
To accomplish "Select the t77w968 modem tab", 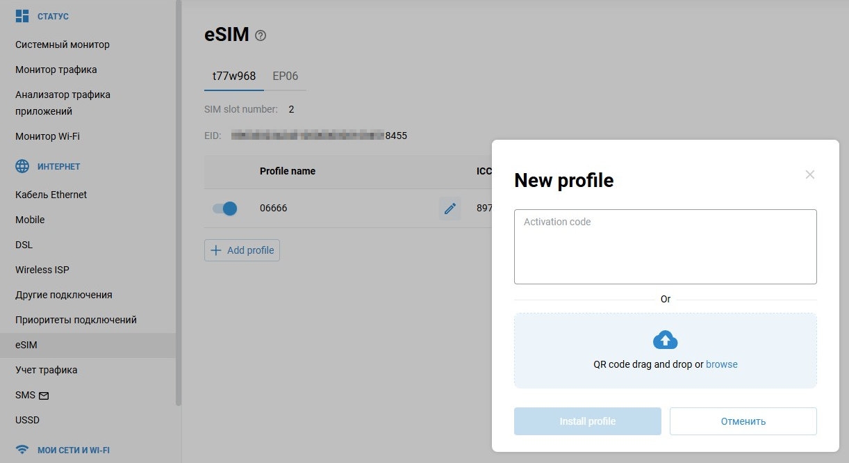I will [234, 76].
